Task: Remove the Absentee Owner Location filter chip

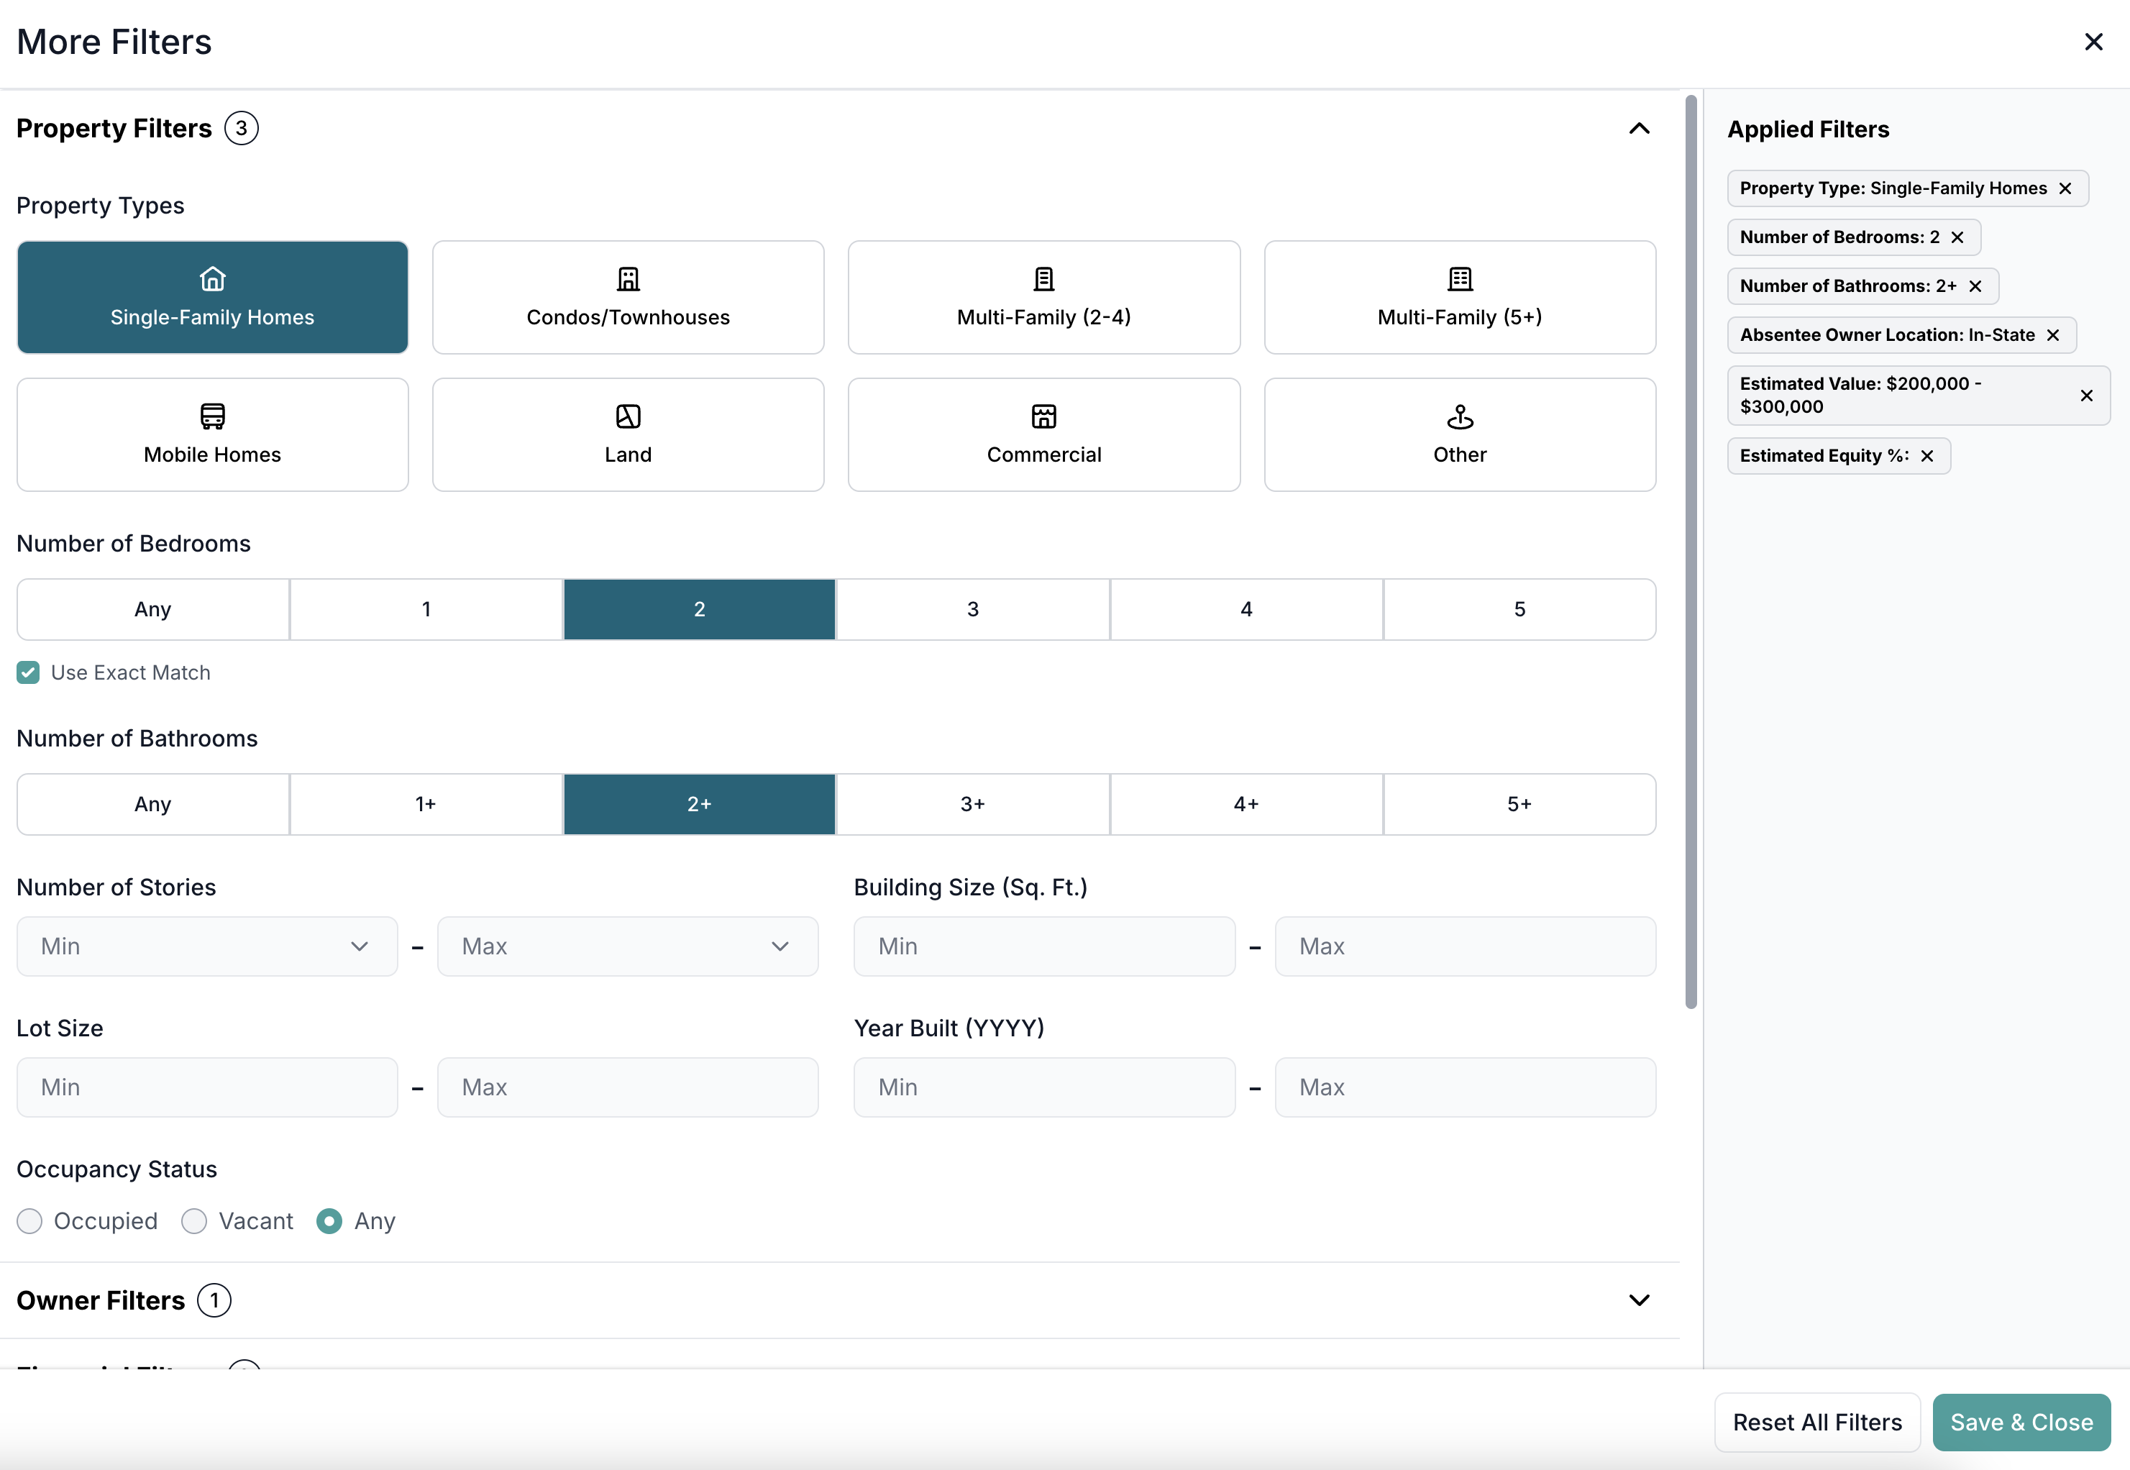Action: pyautogui.click(x=2052, y=335)
